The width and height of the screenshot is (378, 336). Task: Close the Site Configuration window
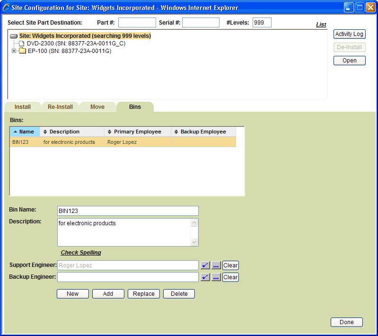pyautogui.click(x=370, y=8)
